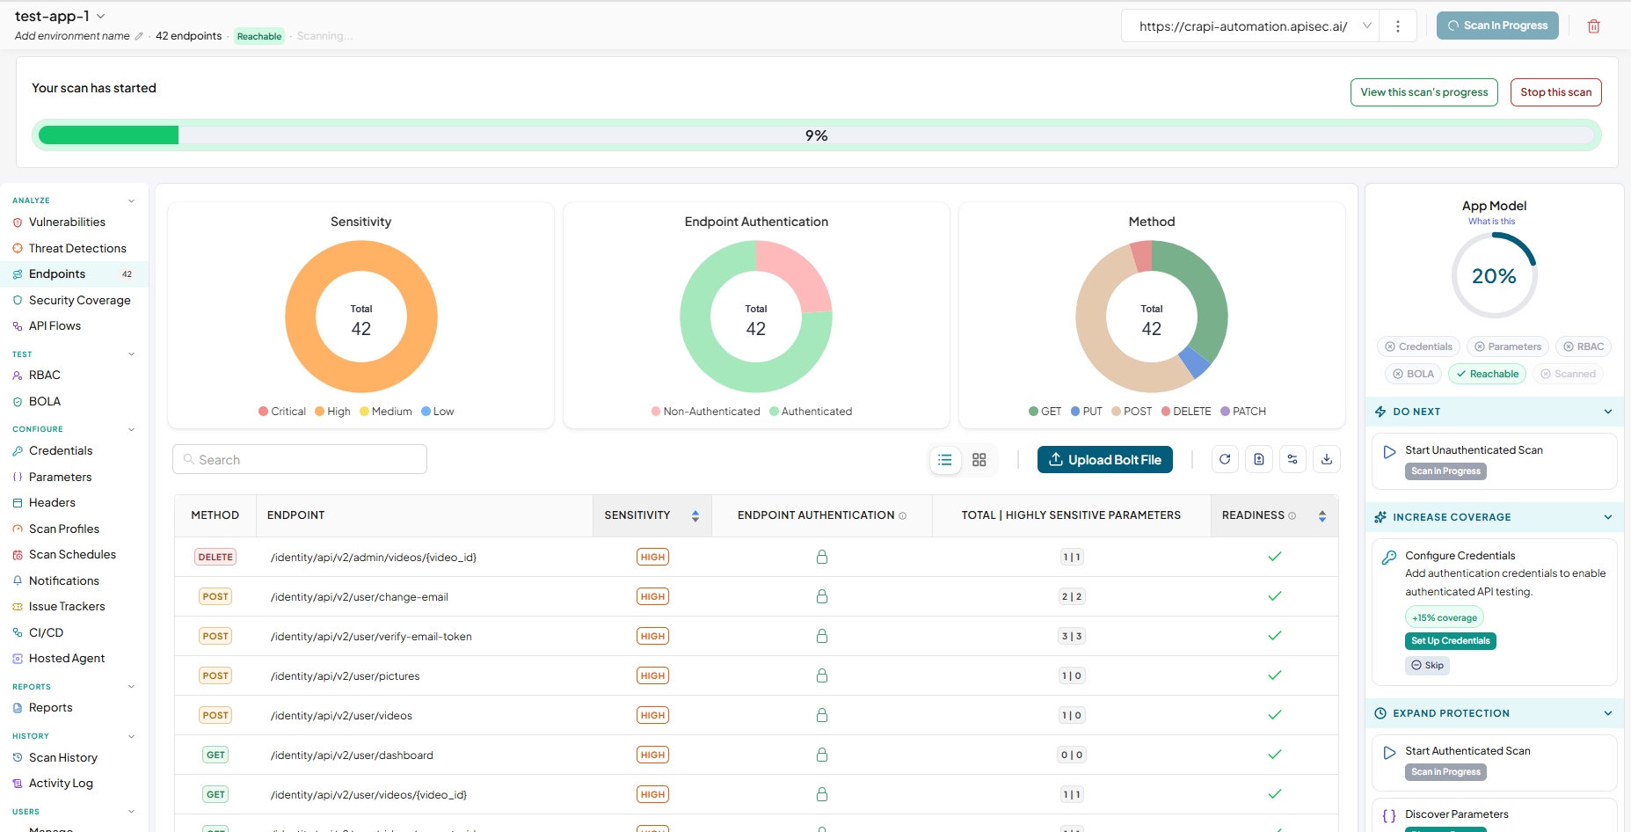
Task: Open the host URL dropdown
Action: coord(1367,26)
